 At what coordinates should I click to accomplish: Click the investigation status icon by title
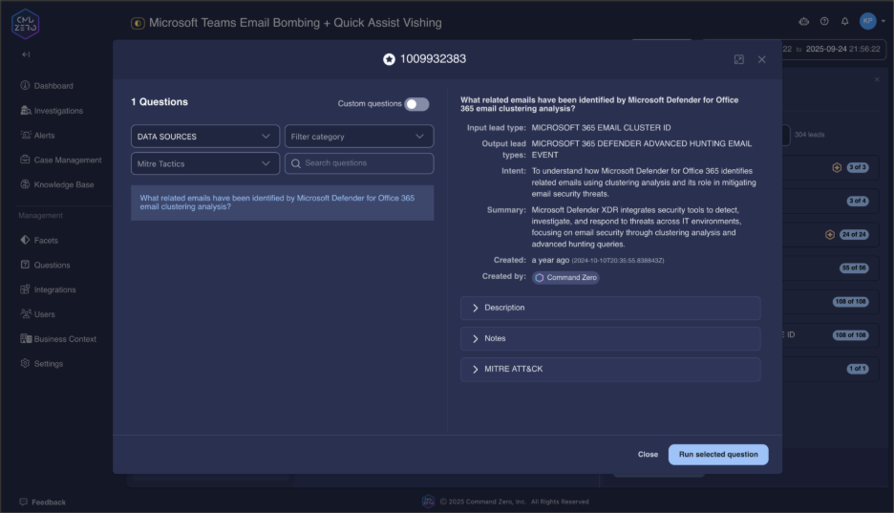138,23
